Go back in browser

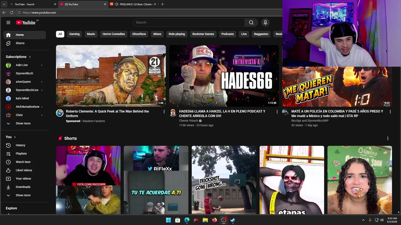pyautogui.click(x=4, y=12)
